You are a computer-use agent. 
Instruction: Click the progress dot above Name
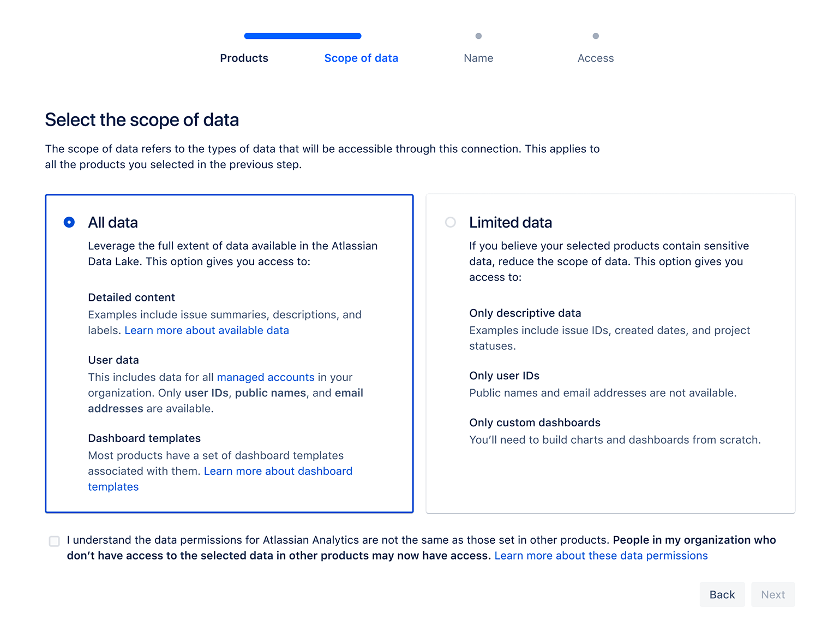[478, 35]
